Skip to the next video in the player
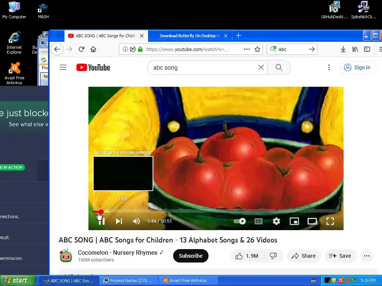The height and width of the screenshot is (286, 382). pos(119,221)
